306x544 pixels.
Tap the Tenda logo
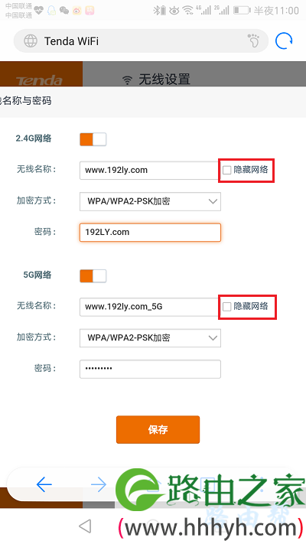(39, 80)
